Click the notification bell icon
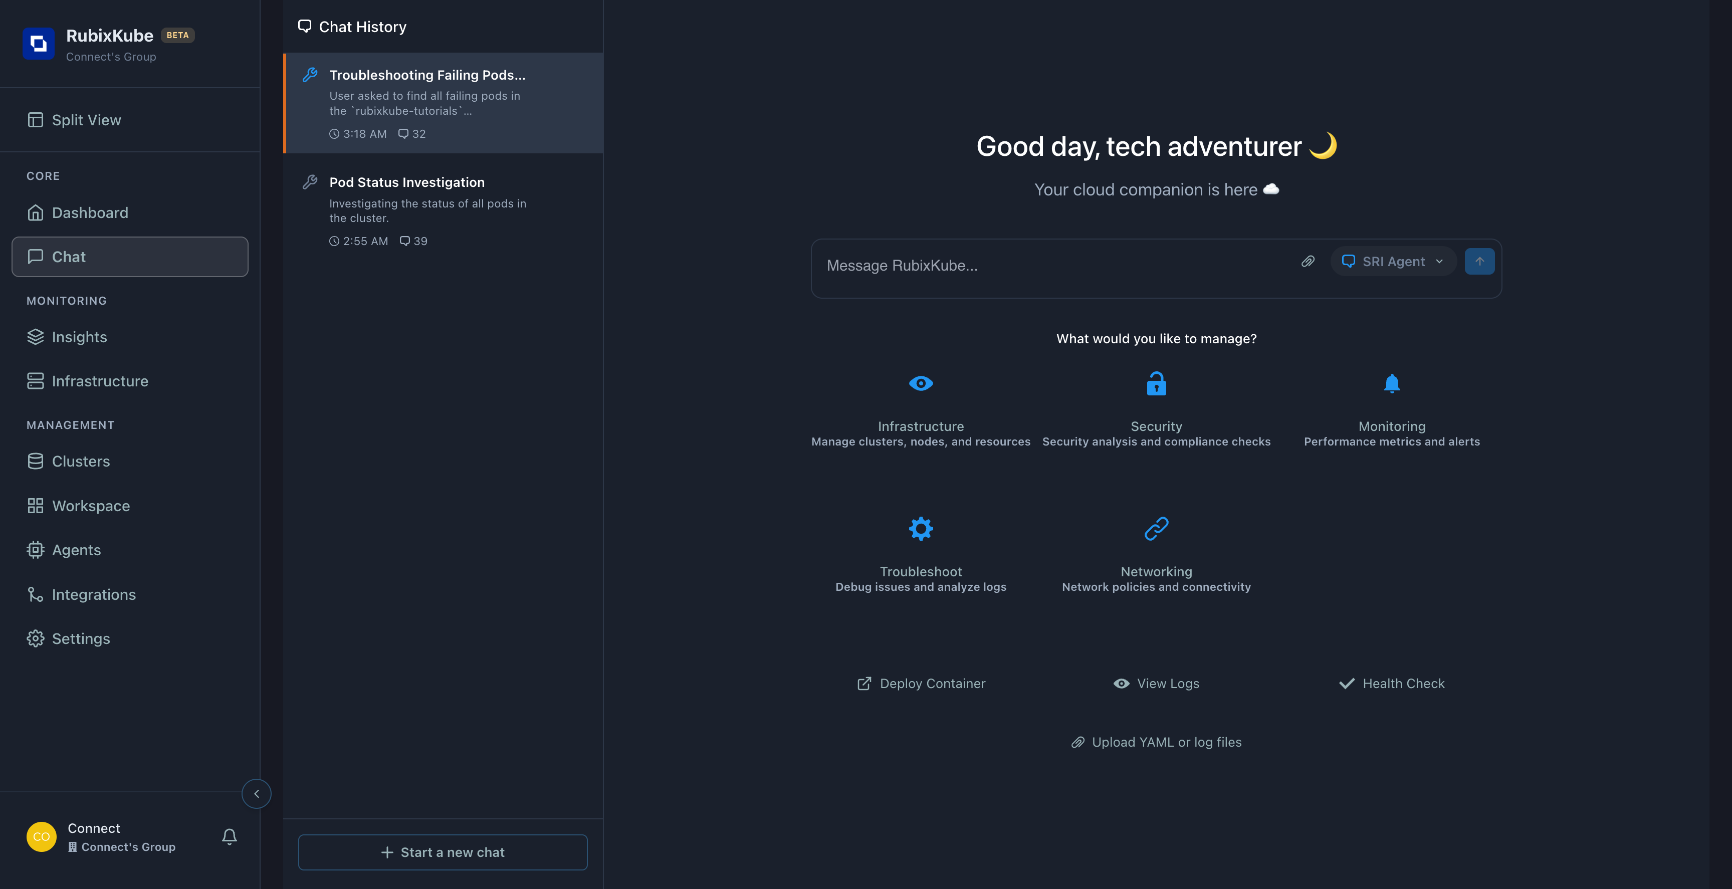The height and width of the screenshot is (889, 1732). (x=229, y=836)
